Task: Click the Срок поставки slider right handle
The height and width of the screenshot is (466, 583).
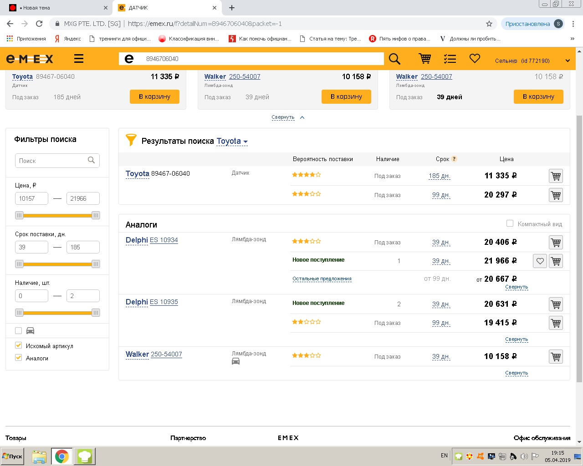Action: click(96, 264)
